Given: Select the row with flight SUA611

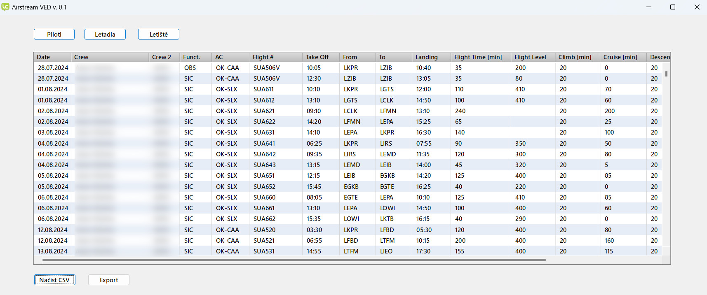Looking at the screenshot, I should (263, 89).
